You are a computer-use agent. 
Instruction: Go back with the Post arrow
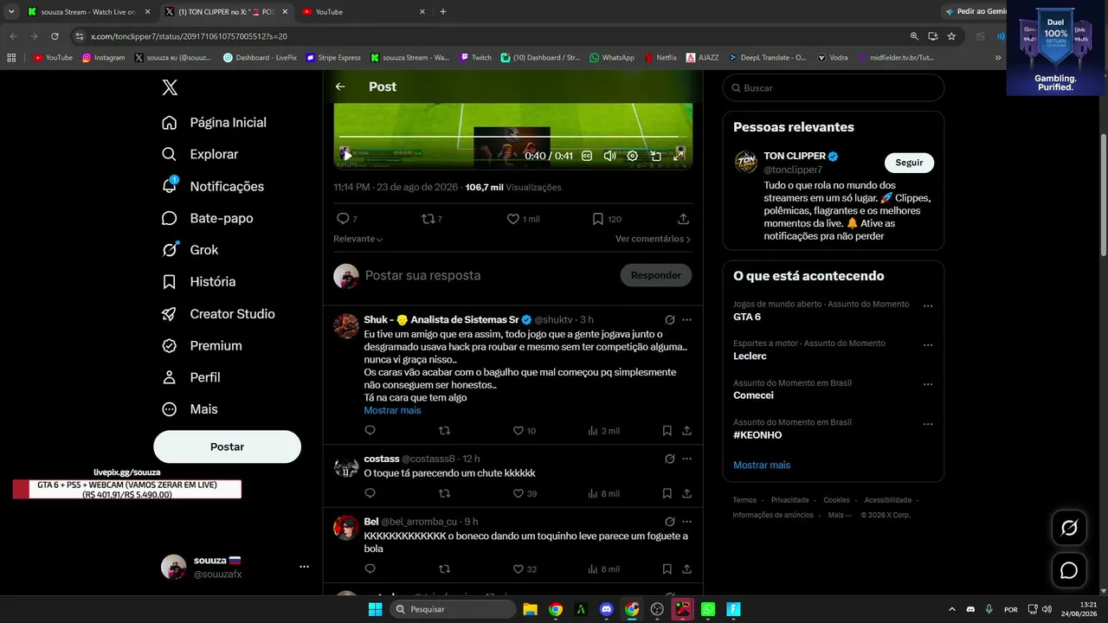point(340,87)
